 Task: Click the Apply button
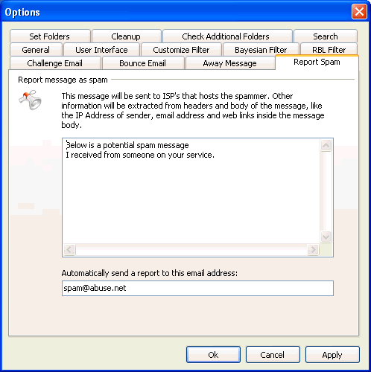pos(332,355)
